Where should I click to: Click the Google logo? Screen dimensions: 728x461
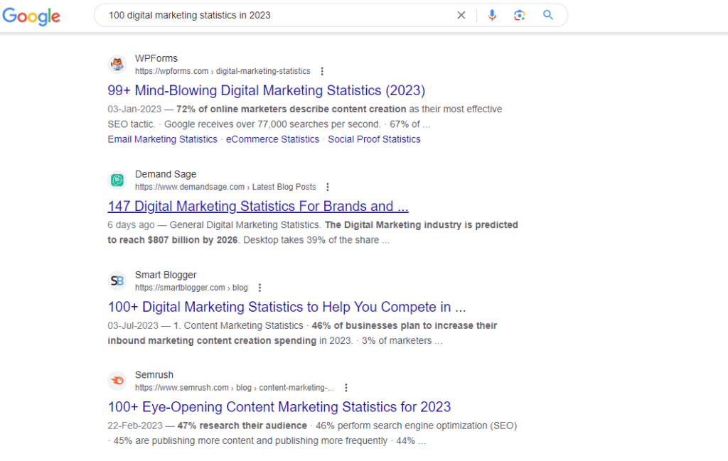(x=31, y=16)
